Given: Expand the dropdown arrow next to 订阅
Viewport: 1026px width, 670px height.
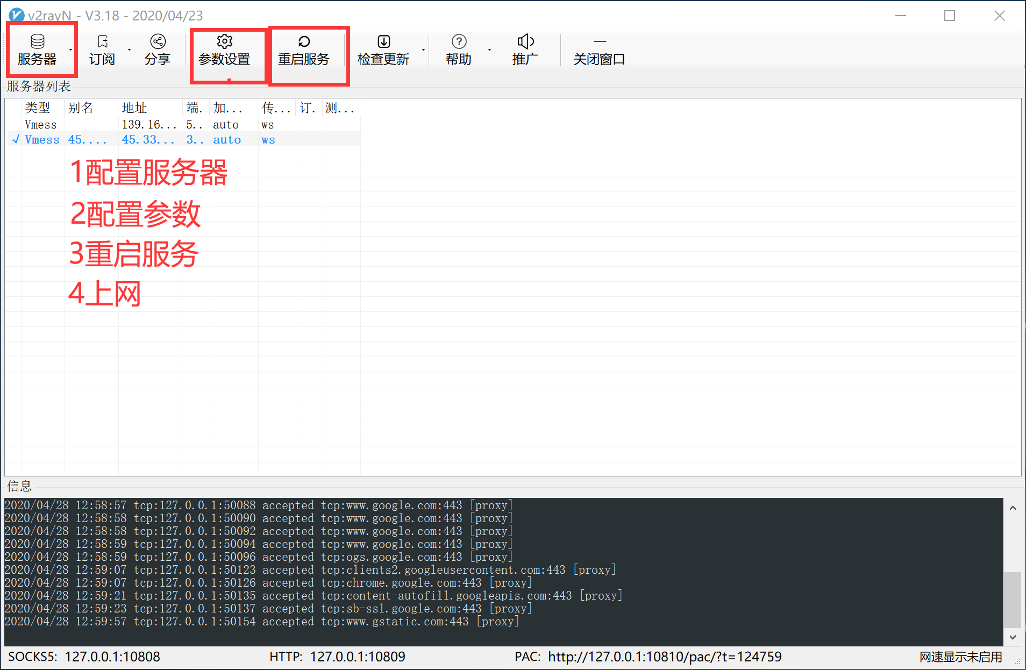Looking at the screenshot, I should [x=129, y=50].
